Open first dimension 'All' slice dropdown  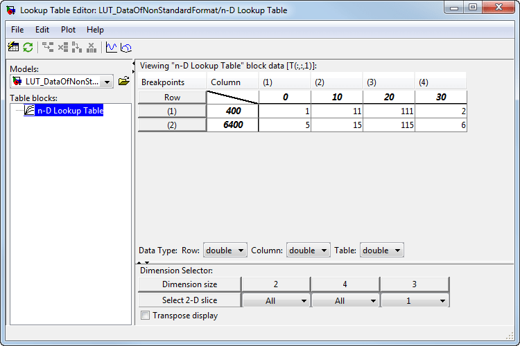[x=275, y=300]
